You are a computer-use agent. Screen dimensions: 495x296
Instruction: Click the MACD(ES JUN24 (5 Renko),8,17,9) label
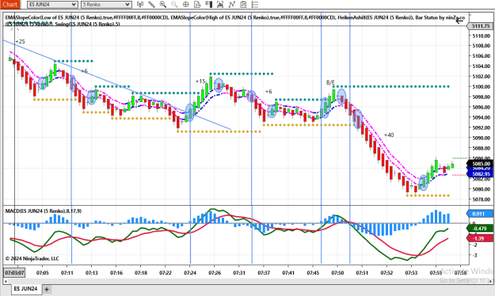(44, 211)
